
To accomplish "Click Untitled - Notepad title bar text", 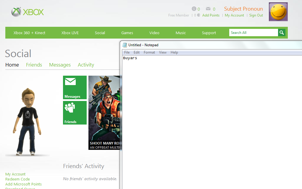I will 143,45.
